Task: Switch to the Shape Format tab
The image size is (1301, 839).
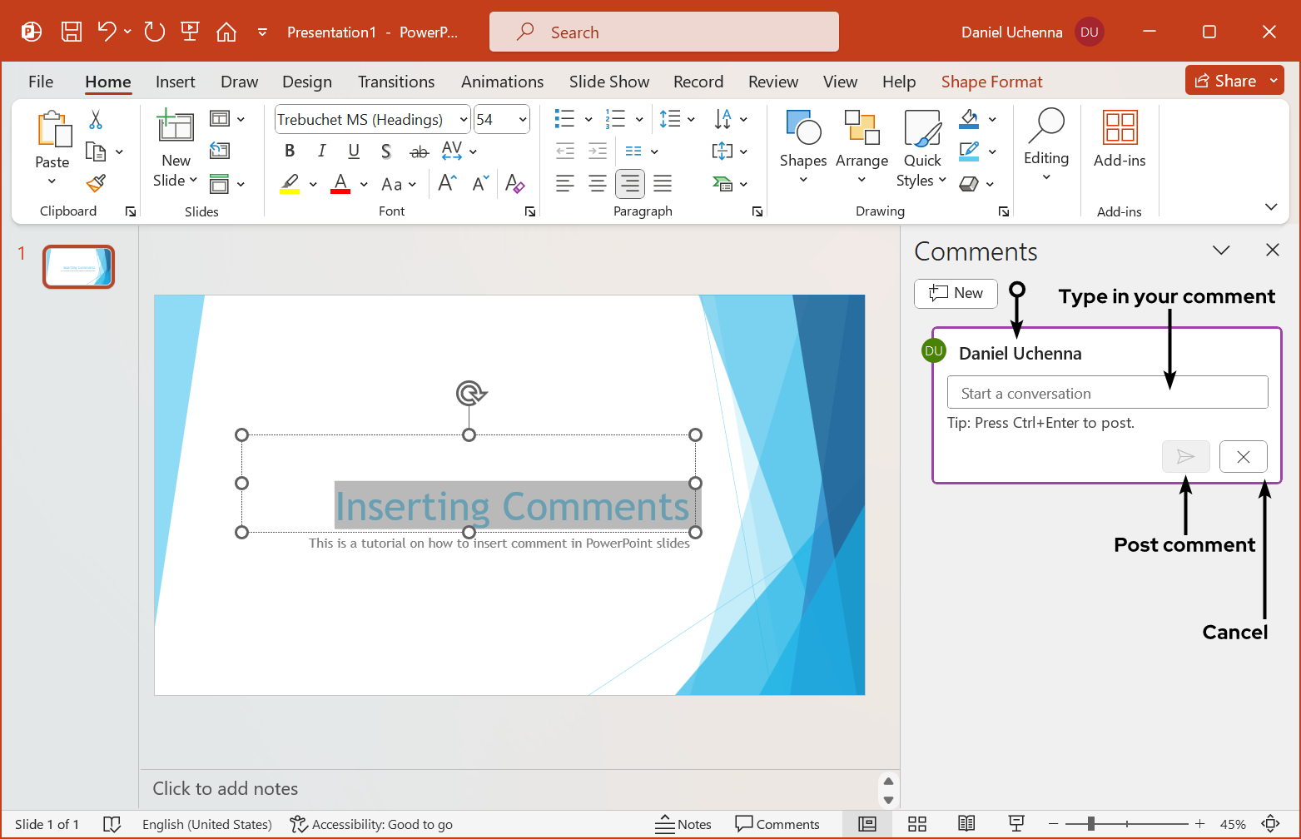Action: click(991, 82)
